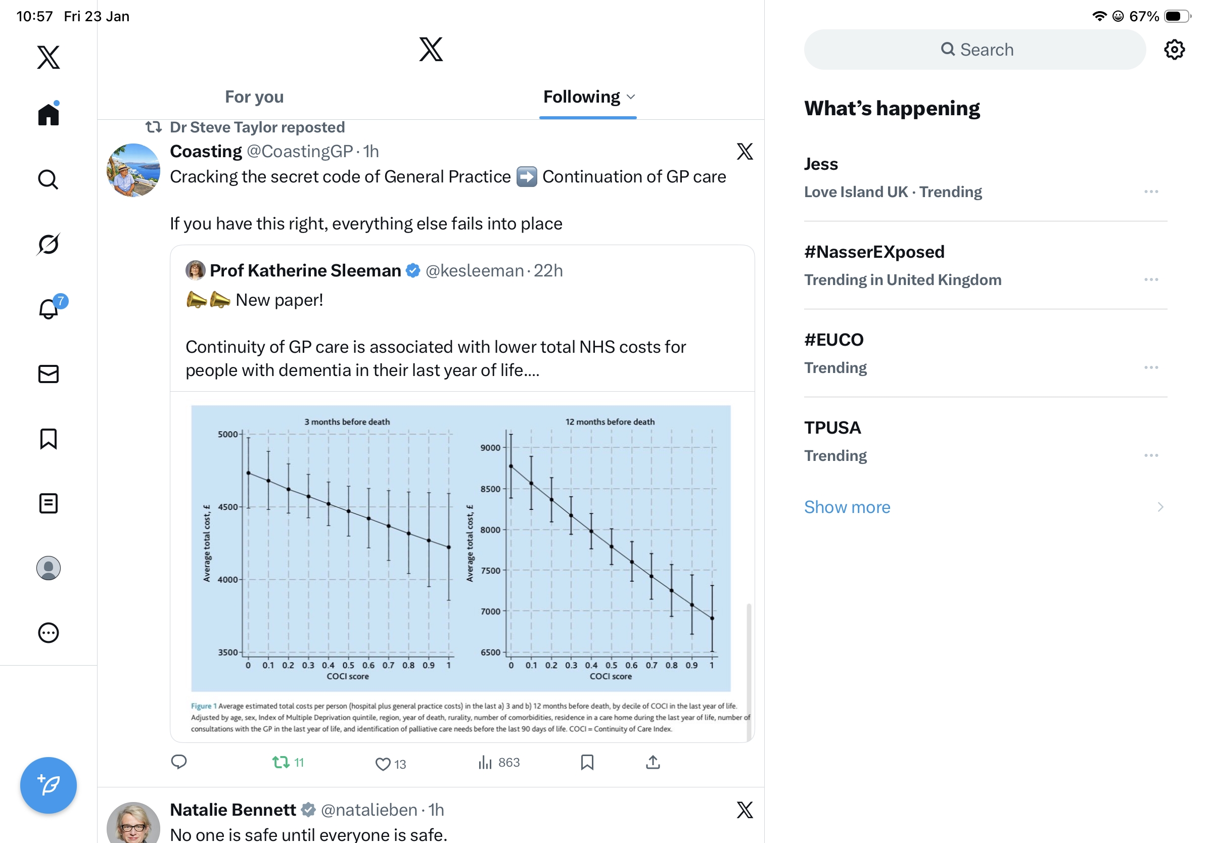1207x843 pixels.
Task: Open the Grok icon in sidebar
Action: (49, 244)
